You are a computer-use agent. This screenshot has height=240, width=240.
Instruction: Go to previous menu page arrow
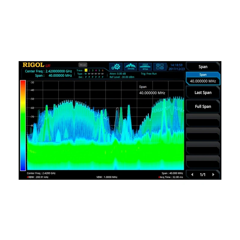[192, 175]
